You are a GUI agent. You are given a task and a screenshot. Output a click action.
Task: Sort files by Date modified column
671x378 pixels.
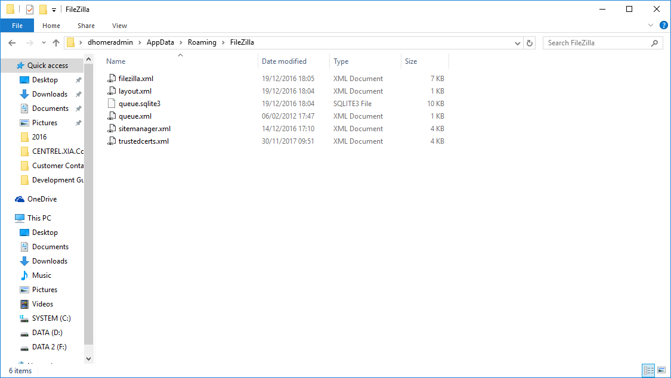(293, 61)
